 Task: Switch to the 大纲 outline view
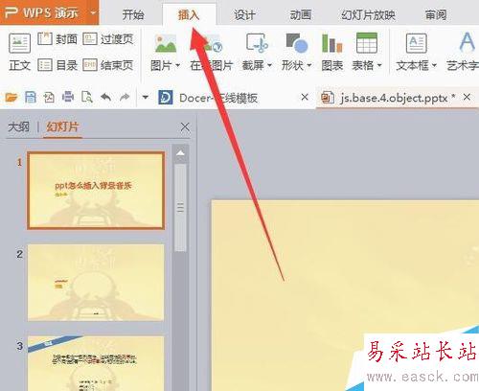[x=19, y=126]
